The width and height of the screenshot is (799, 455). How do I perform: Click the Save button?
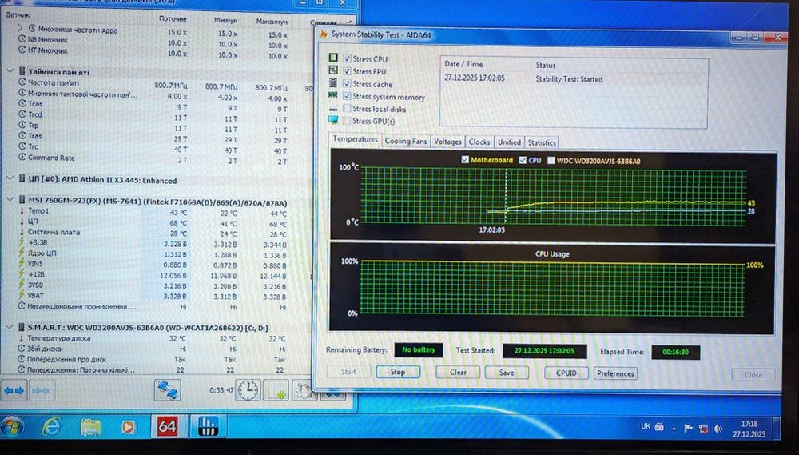coord(507,373)
